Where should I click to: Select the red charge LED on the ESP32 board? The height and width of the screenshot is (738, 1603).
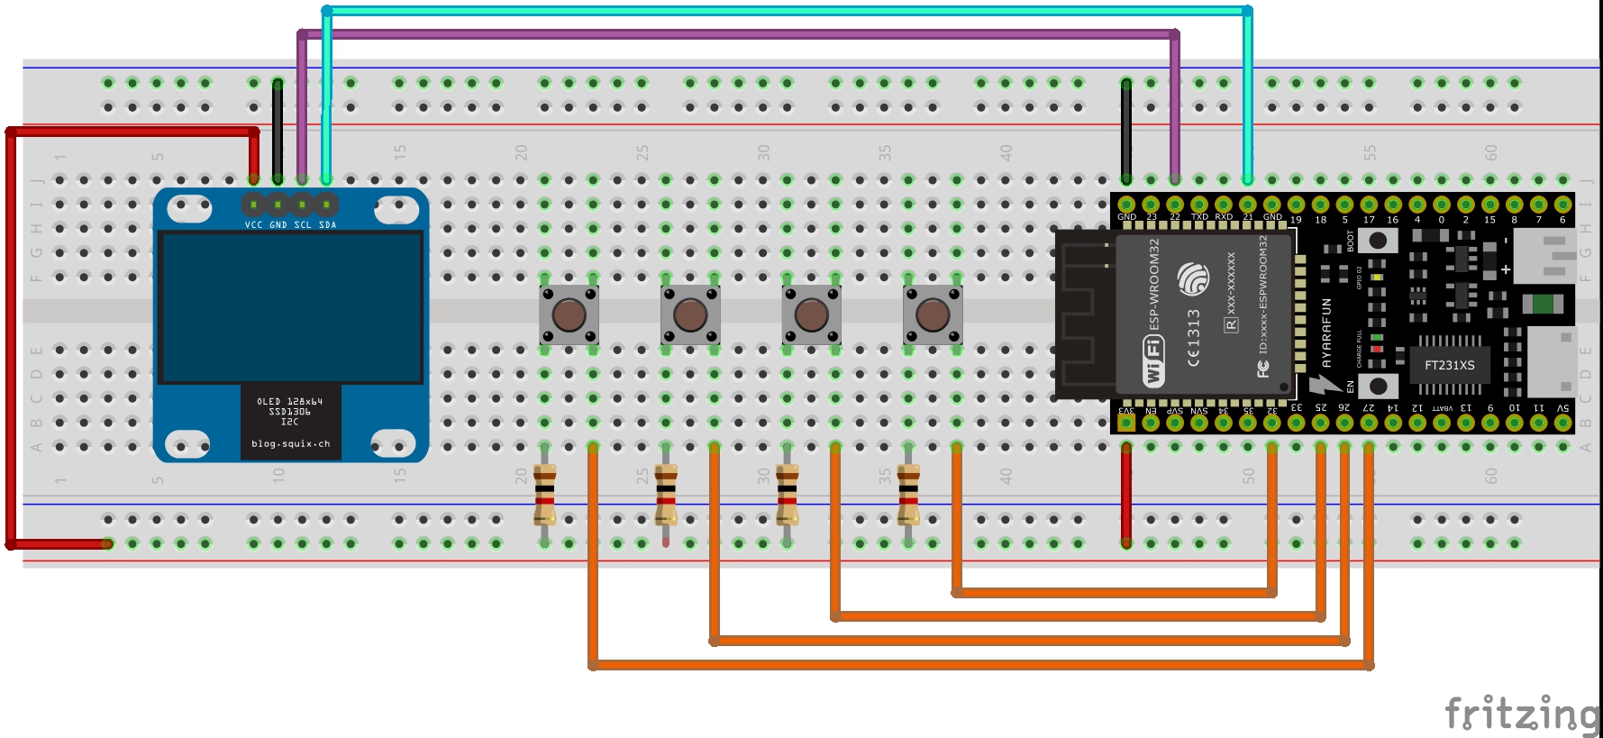[1376, 349]
